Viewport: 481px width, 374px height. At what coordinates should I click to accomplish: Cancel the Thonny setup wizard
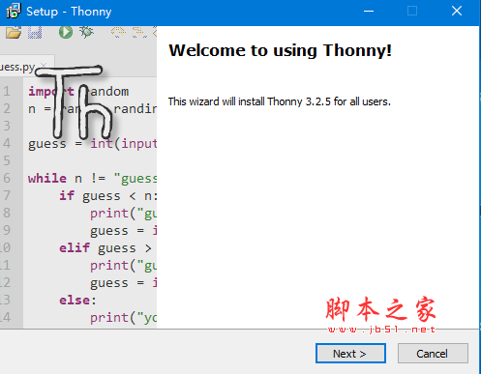tap(433, 354)
